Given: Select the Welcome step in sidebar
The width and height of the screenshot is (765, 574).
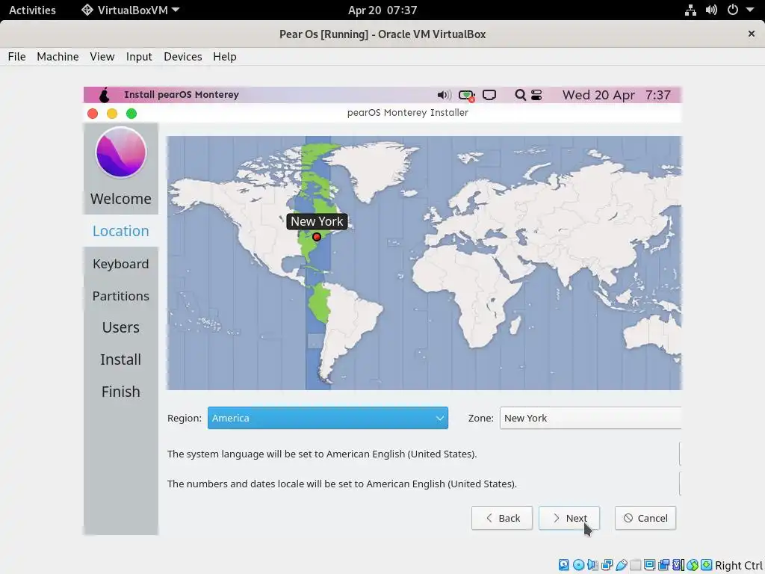Looking at the screenshot, I should coord(121,199).
